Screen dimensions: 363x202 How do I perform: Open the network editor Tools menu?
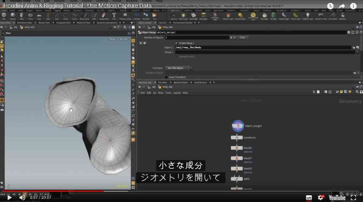(168, 93)
